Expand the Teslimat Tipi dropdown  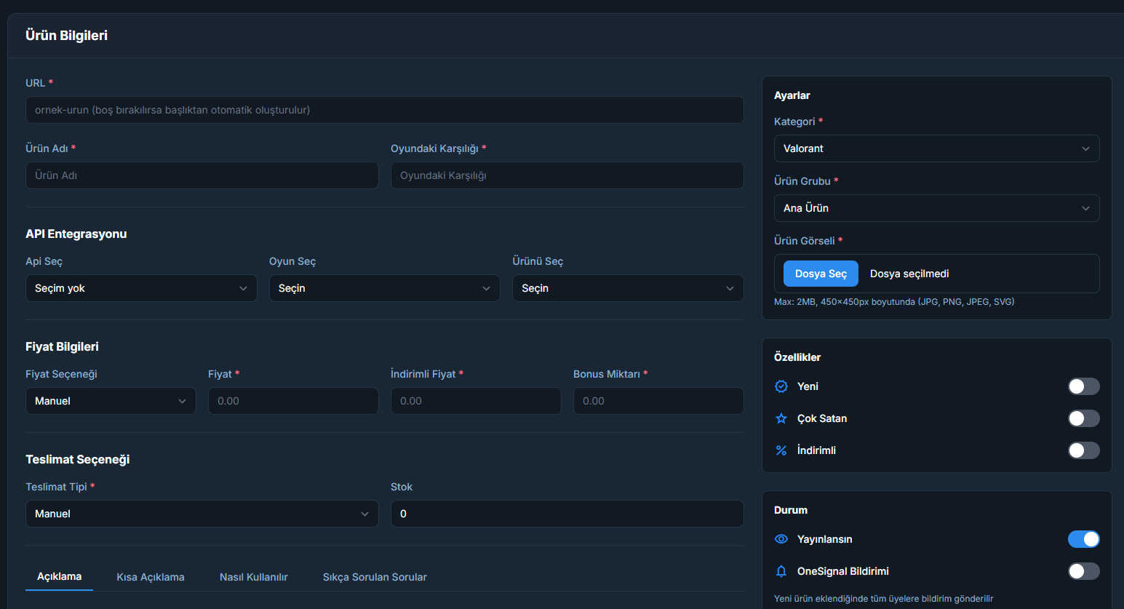click(202, 514)
